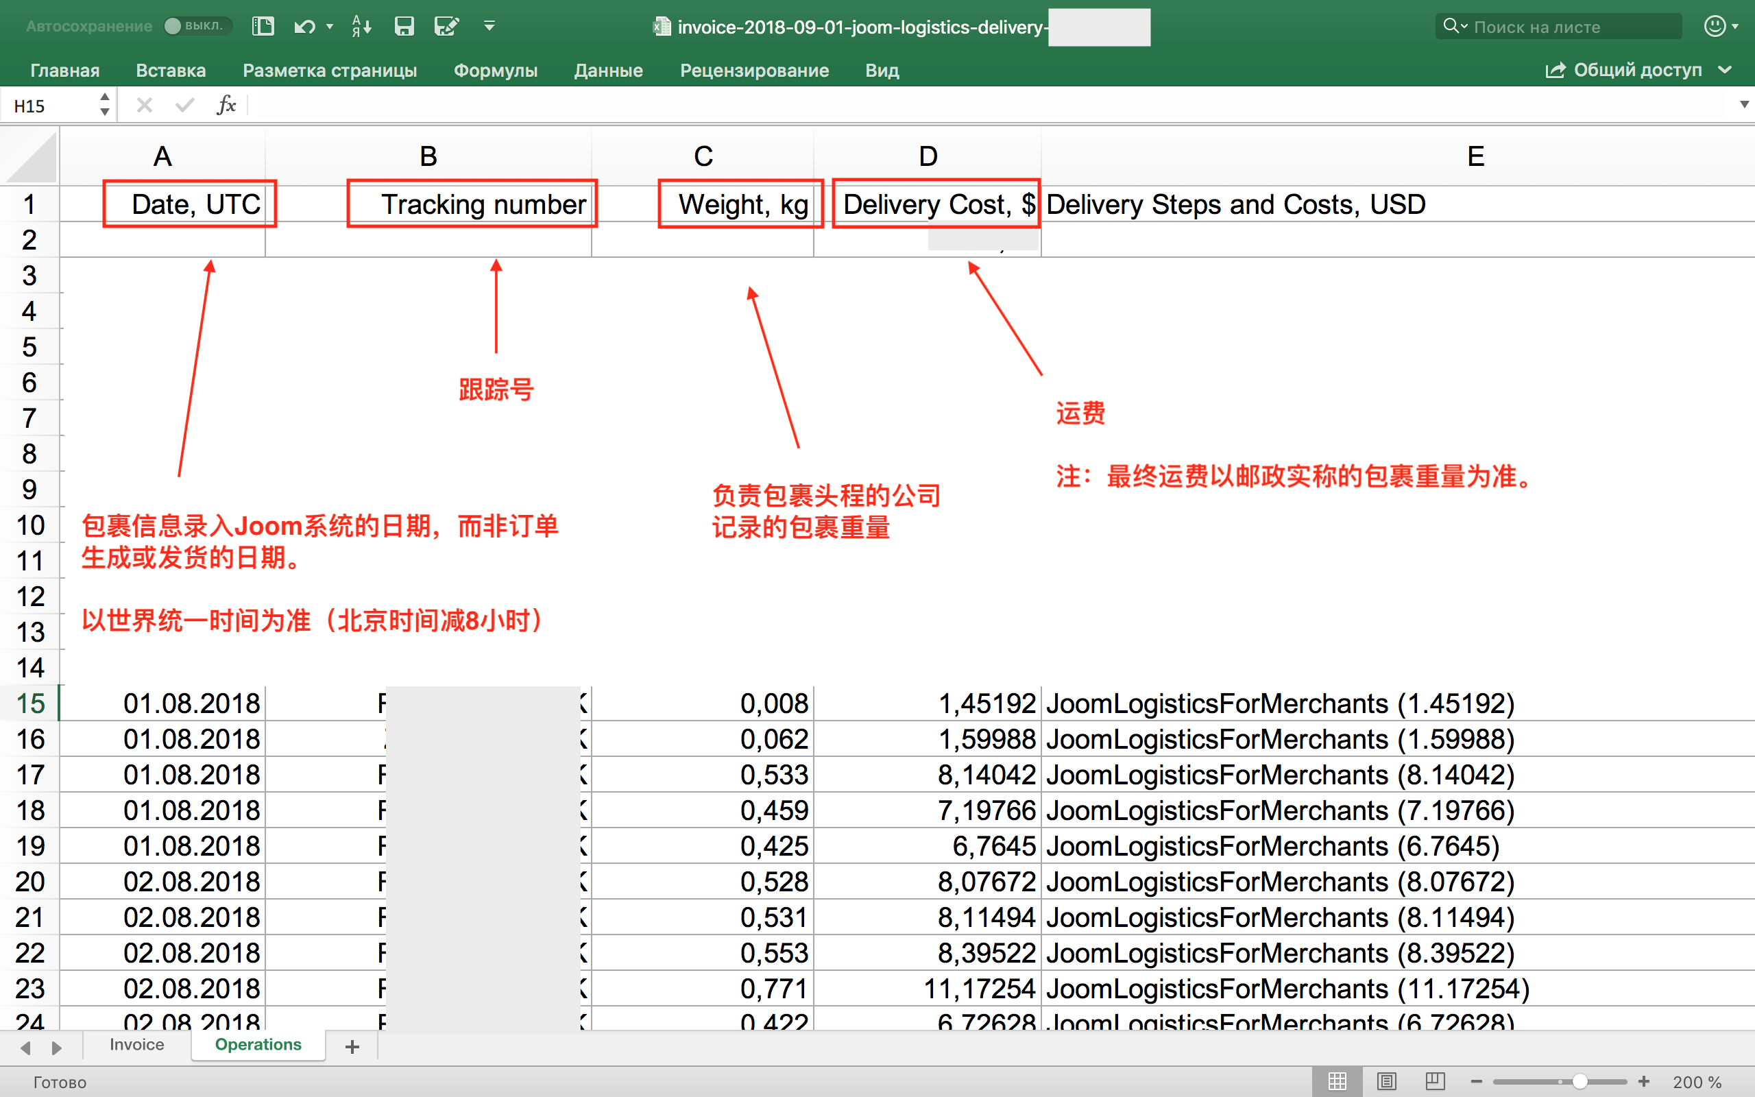Click the smiley feedback icon

pos(1715,26)
